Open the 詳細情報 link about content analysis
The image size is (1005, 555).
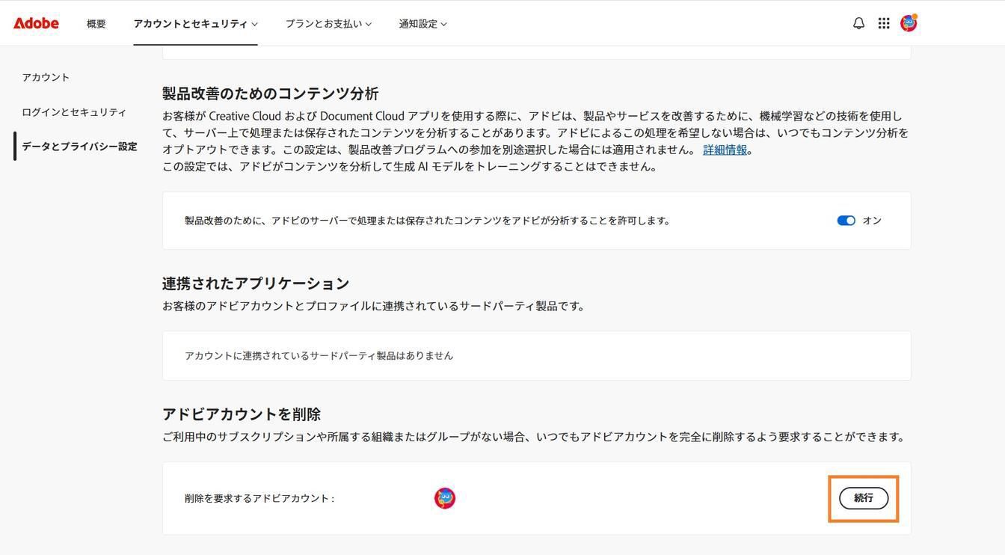(725, 148)
